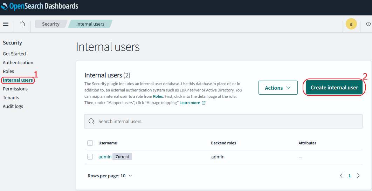372x191 pixels.
Task: Open the Rows per page dropdown
Action: coord(110,176)
